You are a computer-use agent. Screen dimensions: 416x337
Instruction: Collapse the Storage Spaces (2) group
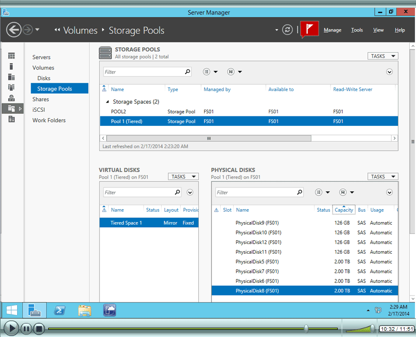pos(107,101)
